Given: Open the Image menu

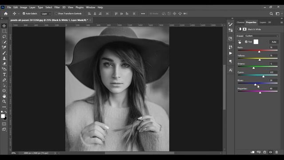Looking at the screenshot, I should [x=24, y=8].
